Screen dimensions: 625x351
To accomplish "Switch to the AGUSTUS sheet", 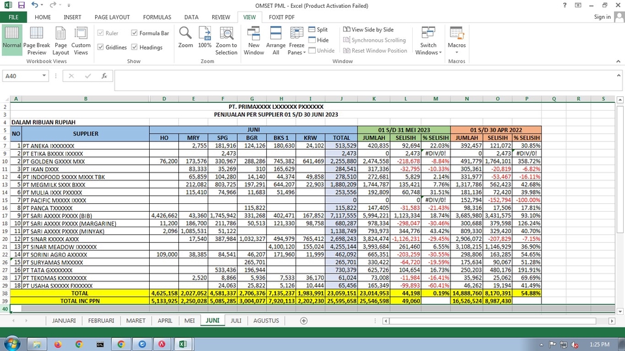I will 266,320.
